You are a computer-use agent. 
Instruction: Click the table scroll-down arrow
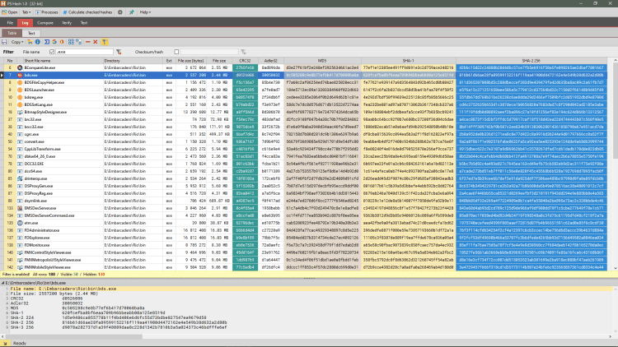click(616, 268)
